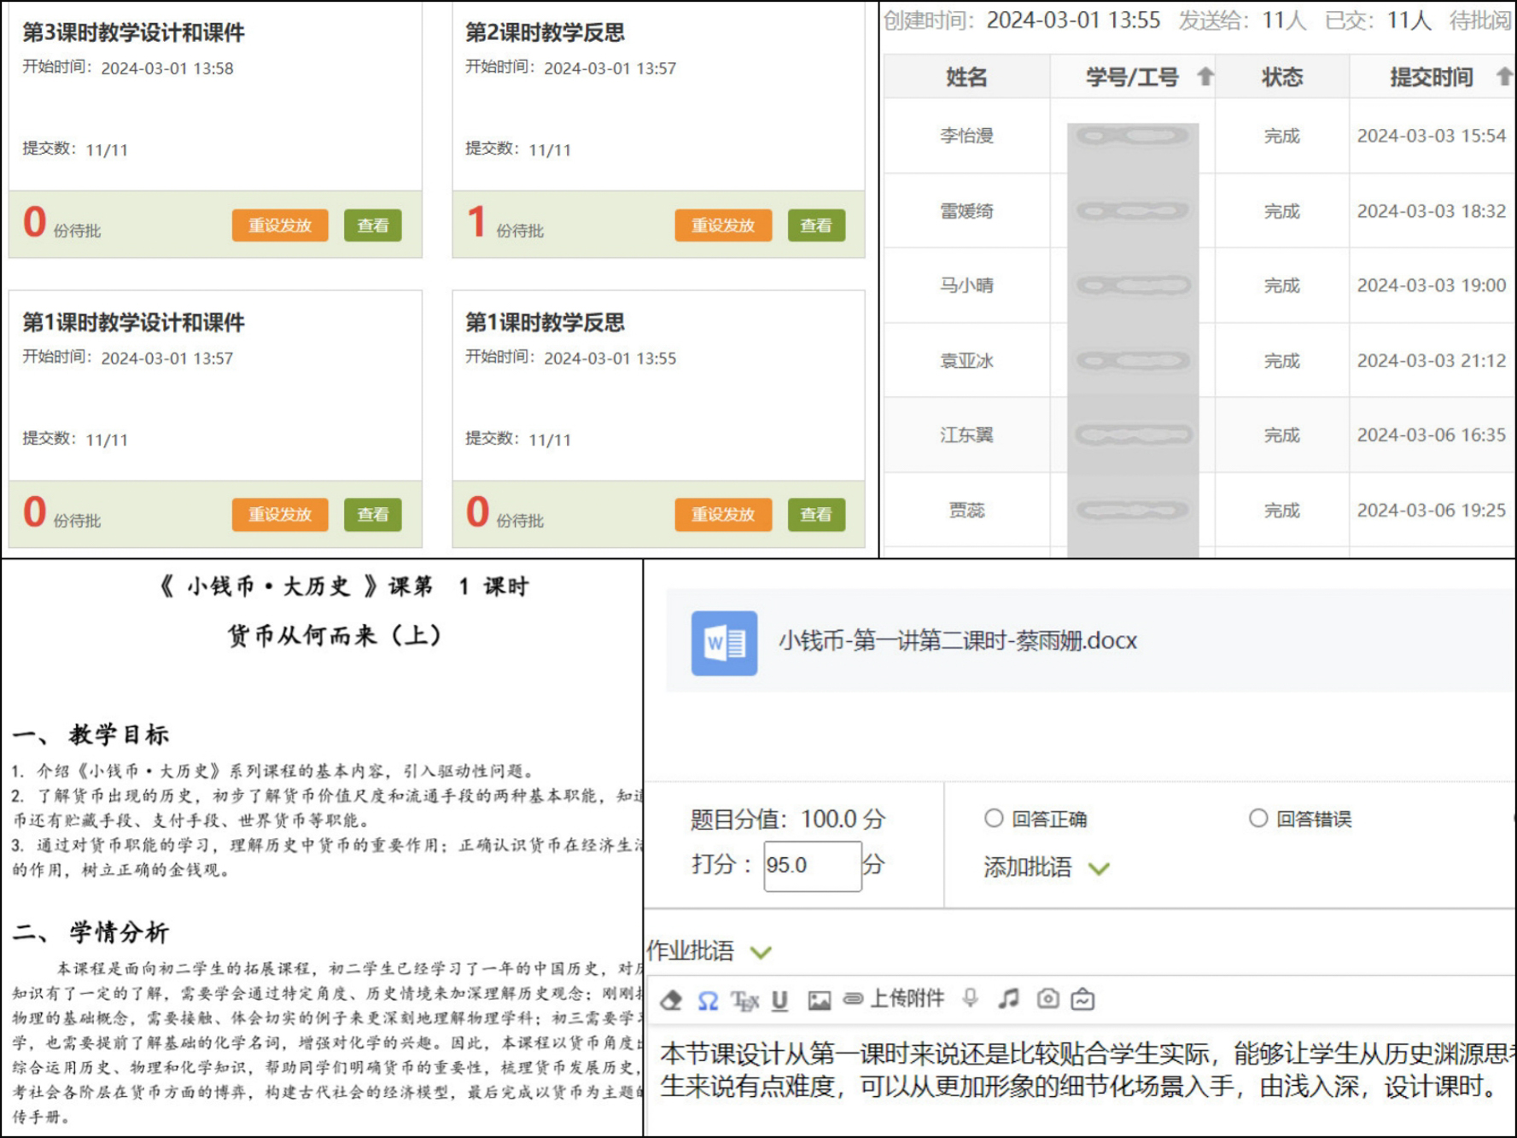Click the eraser clear-format icon

671,1000
